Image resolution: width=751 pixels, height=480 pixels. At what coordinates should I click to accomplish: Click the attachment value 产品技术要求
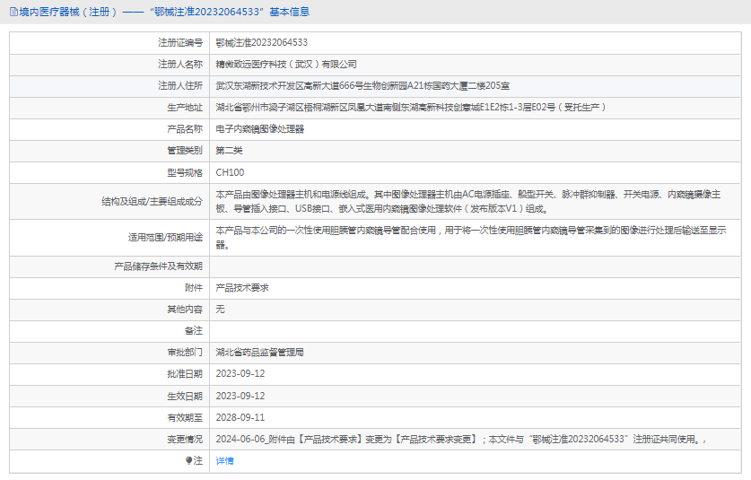pos(242,287)
